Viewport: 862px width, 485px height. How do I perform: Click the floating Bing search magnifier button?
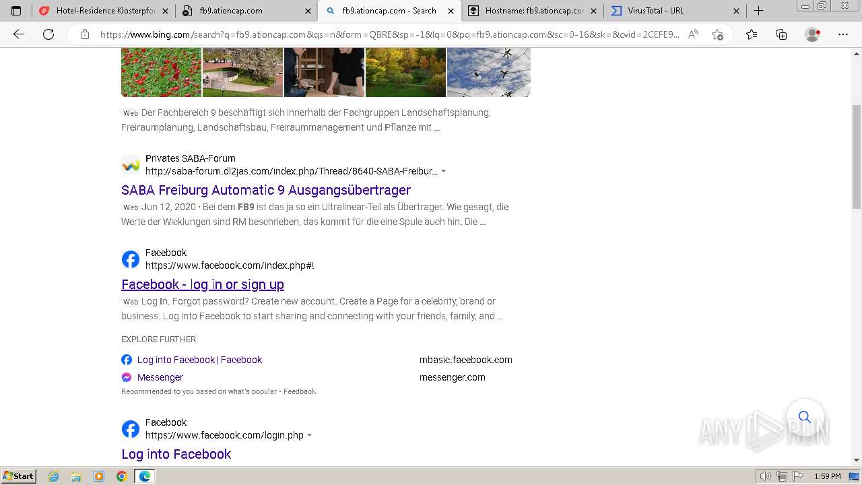coord(805,417)
